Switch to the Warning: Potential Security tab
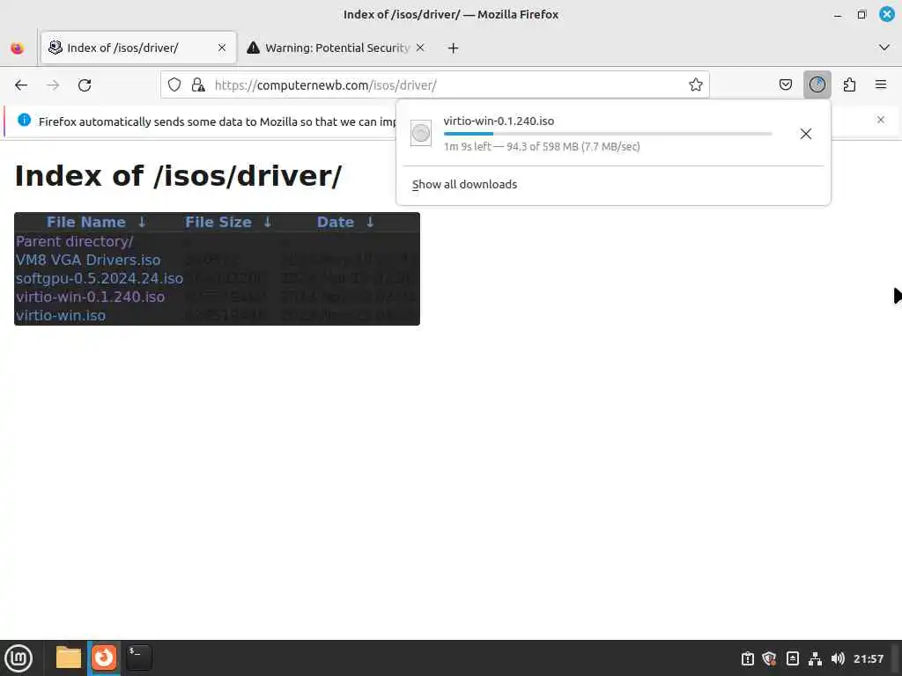Viewport: 902px width, 676px height. [336, 48]
